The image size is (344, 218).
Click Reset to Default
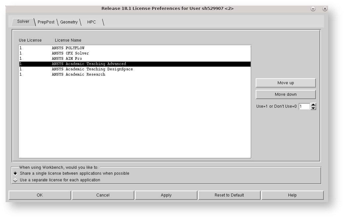(230, 195)
